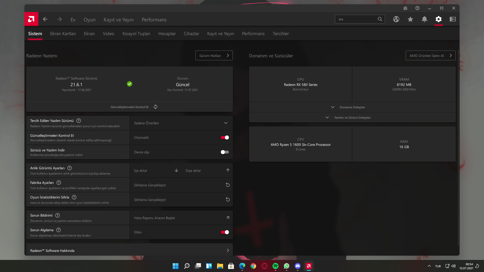Expand Yazılım ve Sürücü Detayları section
The image size is (484, 272).
pos(352,117)
